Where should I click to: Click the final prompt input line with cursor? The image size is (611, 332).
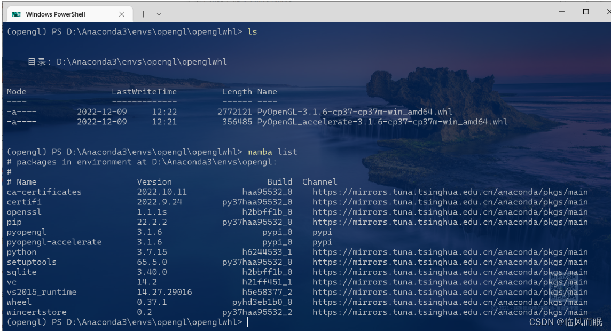coord(128,322)
